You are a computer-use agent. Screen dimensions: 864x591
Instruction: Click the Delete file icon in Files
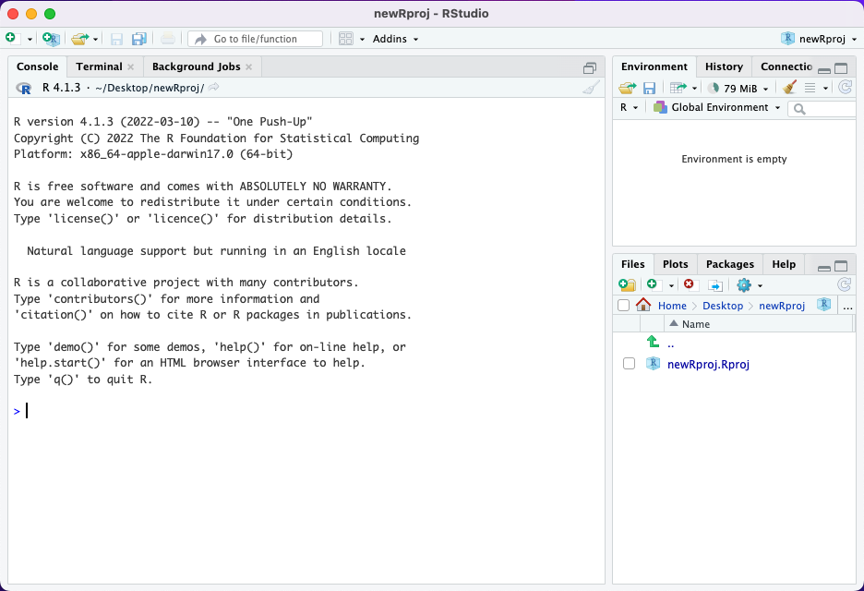(690, 285)
